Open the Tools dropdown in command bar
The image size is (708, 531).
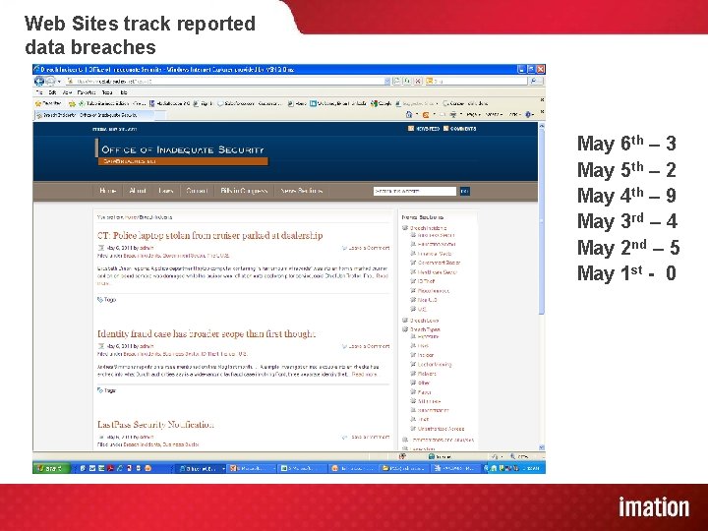[514, 115]
